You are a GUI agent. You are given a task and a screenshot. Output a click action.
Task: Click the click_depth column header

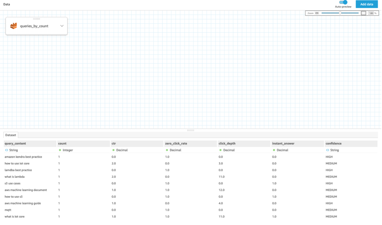coord(244,143)
